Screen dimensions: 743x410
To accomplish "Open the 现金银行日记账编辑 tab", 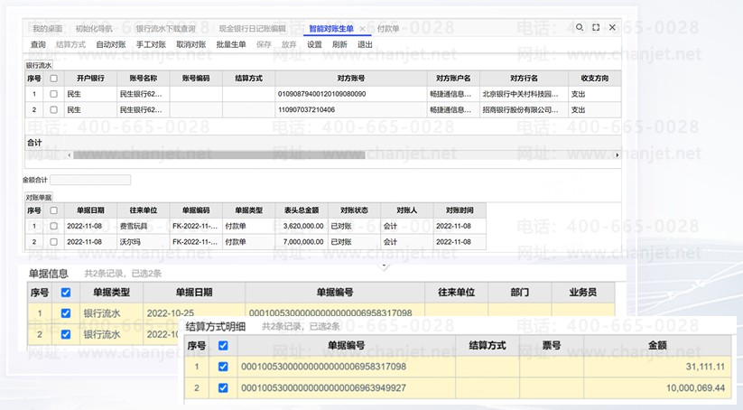I will pyautogui.click(x=252, y=29).
